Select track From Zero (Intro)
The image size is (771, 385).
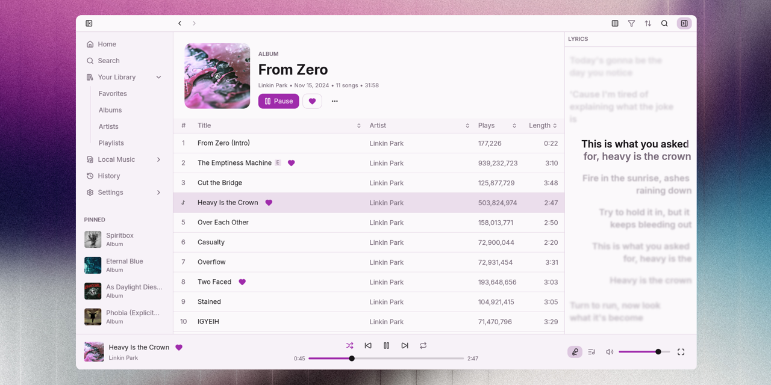pyautogui.click(x=369, y=143)
